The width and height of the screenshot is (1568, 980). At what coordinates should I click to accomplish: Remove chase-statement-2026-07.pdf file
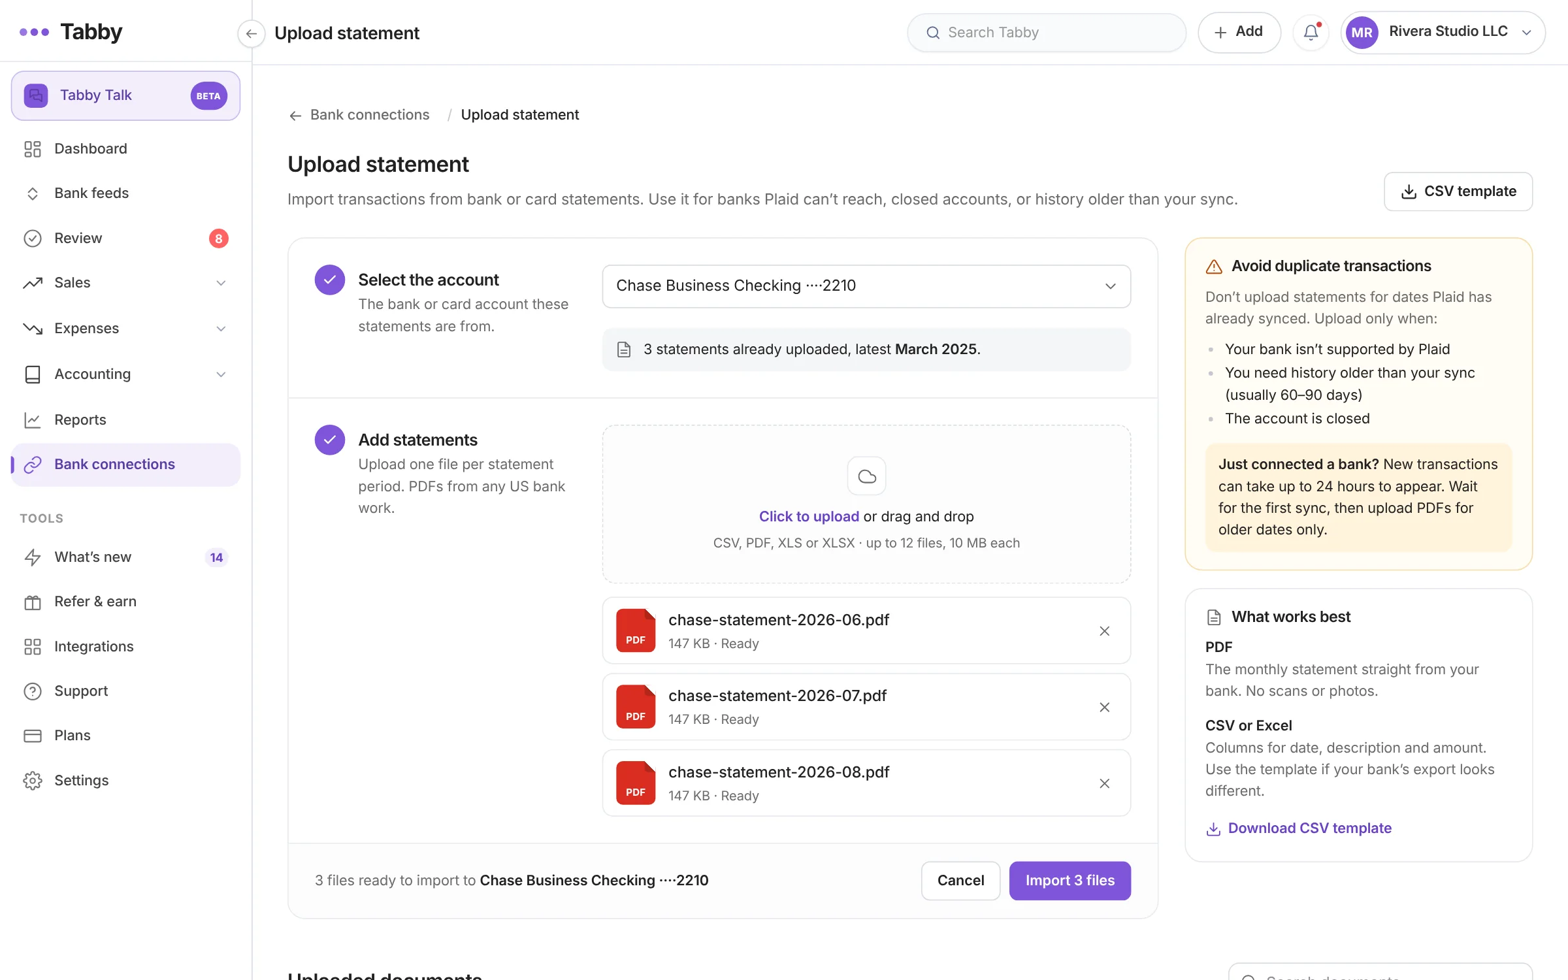tap(1104, 708)
